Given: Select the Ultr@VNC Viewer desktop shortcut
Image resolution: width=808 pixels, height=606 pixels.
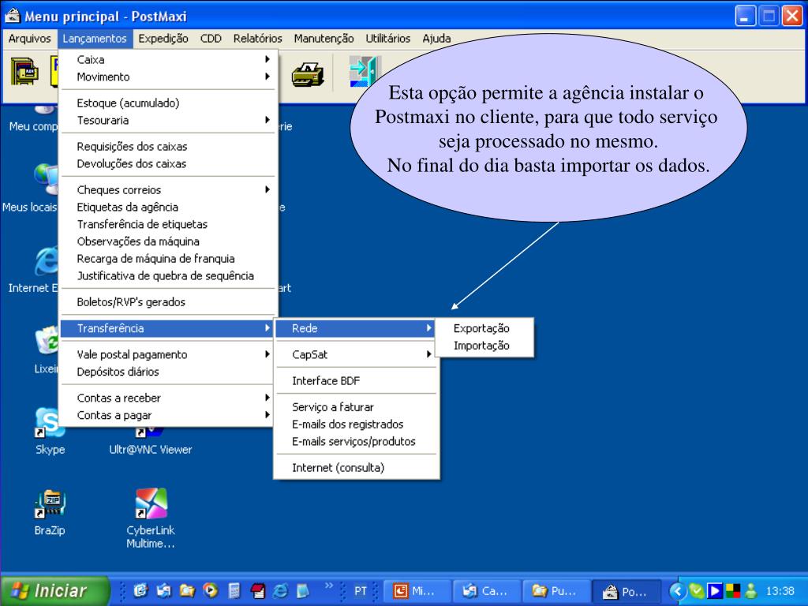Looking at the screenshot, I should [x=150, y=443].
